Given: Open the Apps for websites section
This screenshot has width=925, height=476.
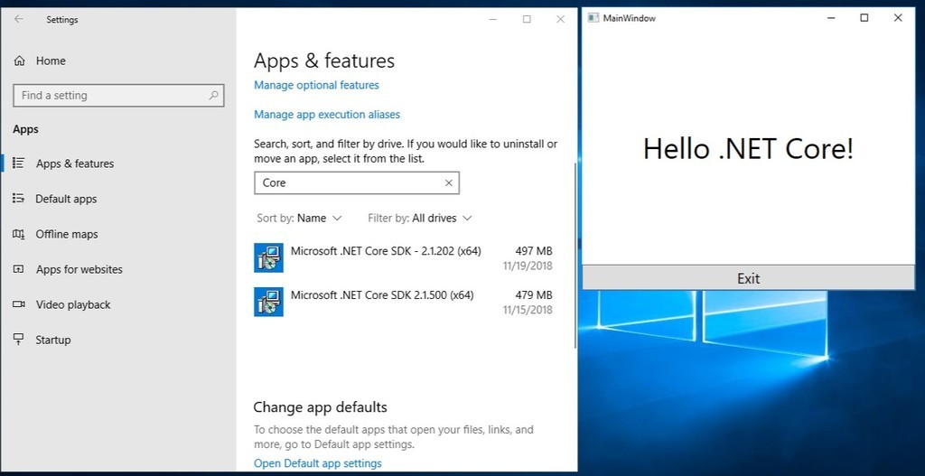Looking at the screenshot, I should 118,269.
